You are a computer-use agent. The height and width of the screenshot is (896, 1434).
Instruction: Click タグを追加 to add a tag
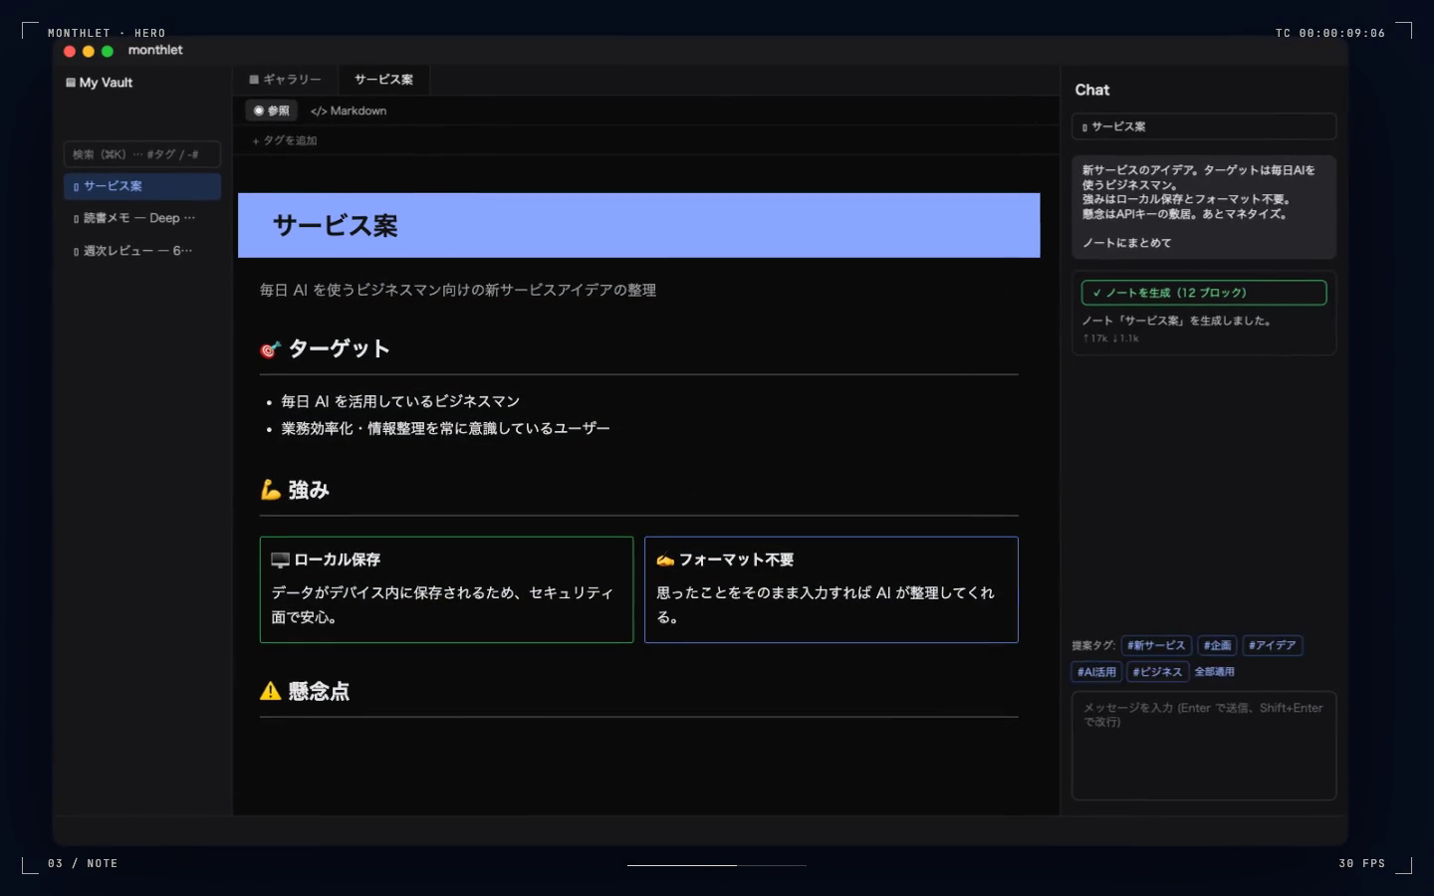(285, 140)
